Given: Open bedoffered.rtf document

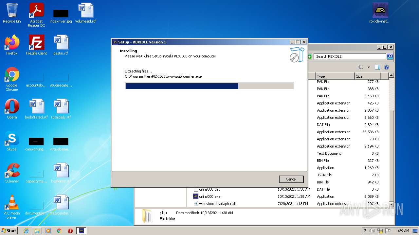Looking at the screenshot, I should [x=36, y=109].
